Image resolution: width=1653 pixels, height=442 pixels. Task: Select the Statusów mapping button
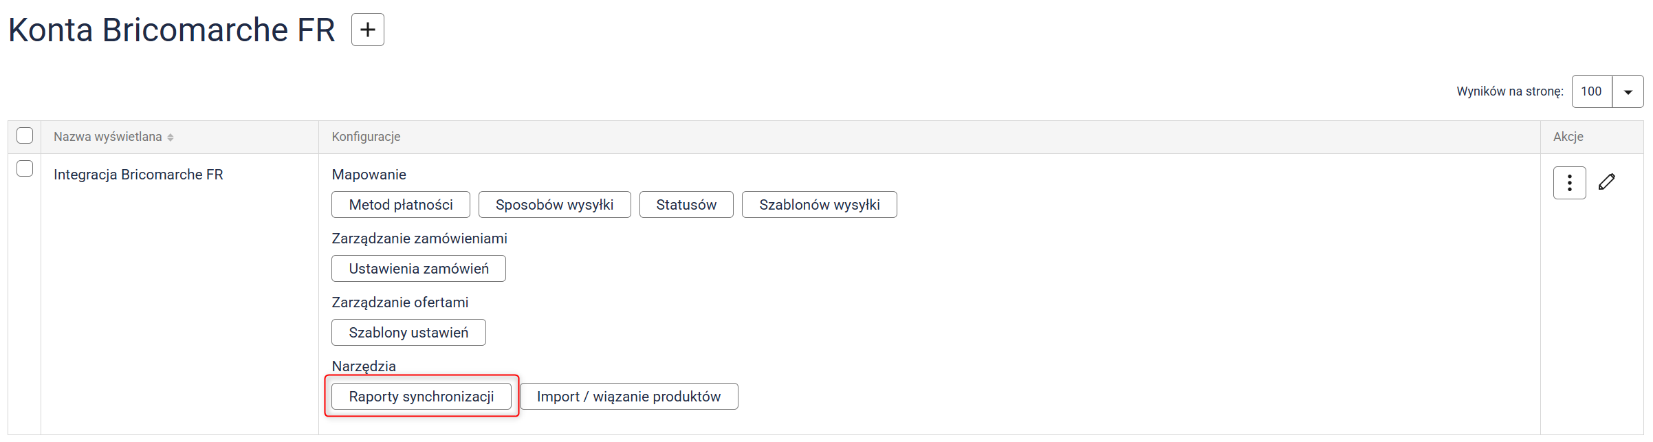(x=686, y=205)
